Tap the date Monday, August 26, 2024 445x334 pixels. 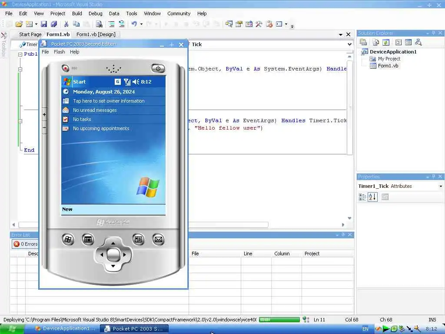104,92
